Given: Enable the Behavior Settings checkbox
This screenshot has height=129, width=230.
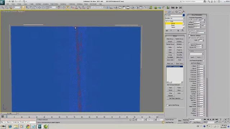Looking at the screenshot, I should point(189,35).
